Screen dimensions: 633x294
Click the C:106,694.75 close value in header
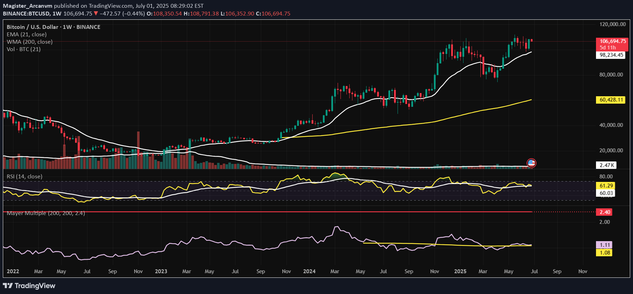pyautogui.click(x=273, y=14)
